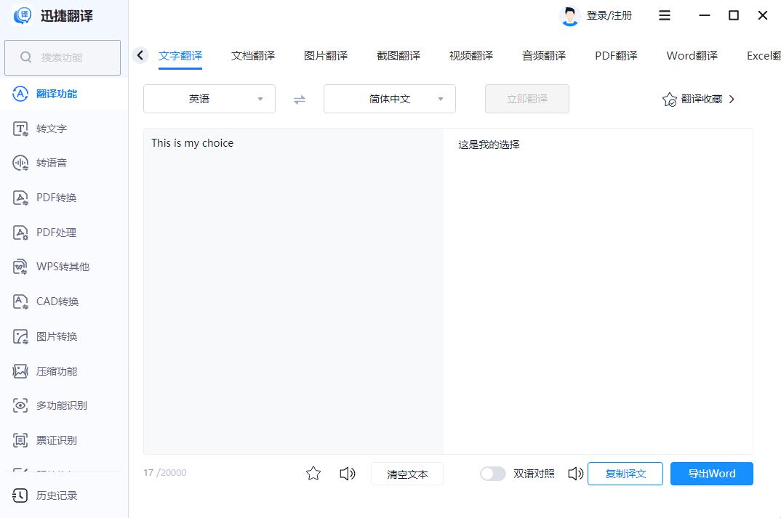781x518 pixels.
Task: Select the 票证识别 sidebar icon
Action: point(20,440)
